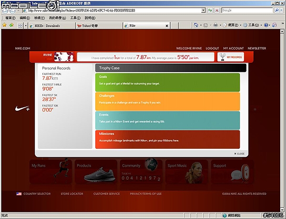Click the Print toolbar icon
This screenshot has height=219, width=286.
pos(215,25)
